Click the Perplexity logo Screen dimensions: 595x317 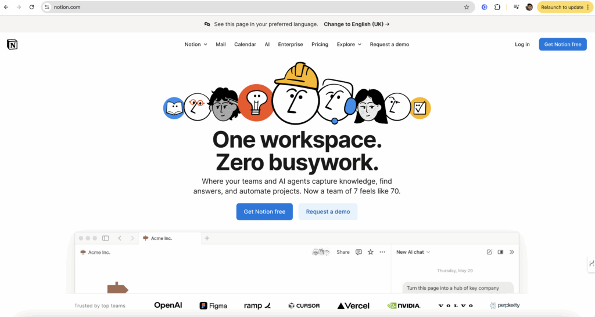pyautogui.click(x=505, y=305)
